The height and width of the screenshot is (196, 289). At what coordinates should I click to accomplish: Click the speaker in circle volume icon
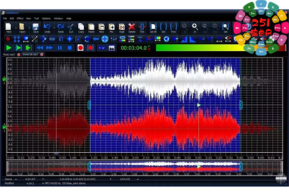click(x=166, y=39)
